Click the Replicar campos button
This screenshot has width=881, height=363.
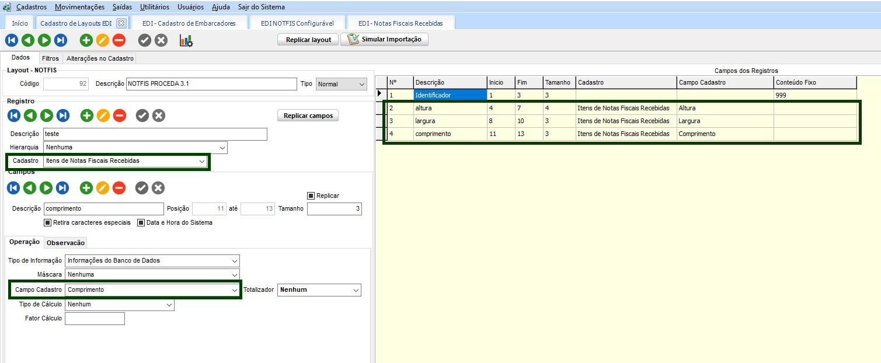pyautogui.click(x=308, y=116)
